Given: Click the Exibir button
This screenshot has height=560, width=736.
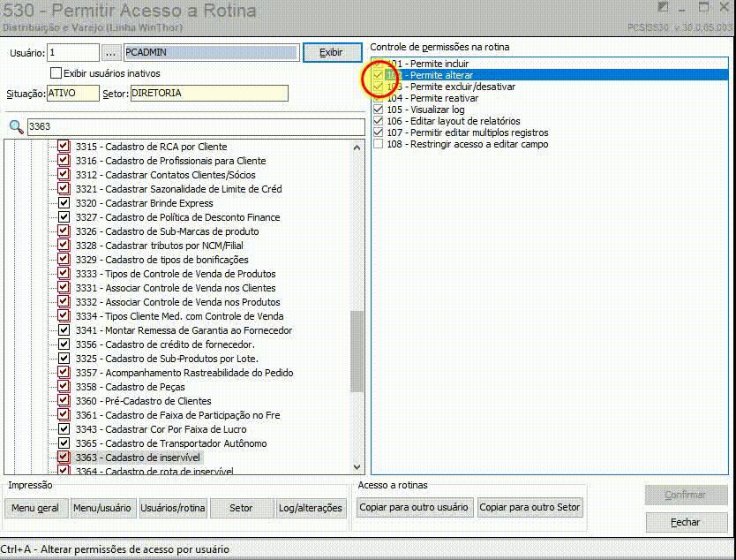Looking at the screenshot, I should point(332,53).
